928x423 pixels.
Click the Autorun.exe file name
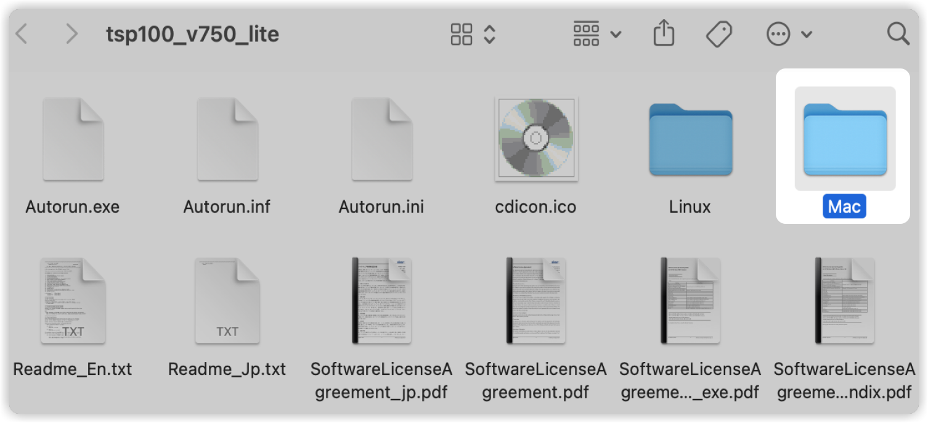(x=73, y=207)
